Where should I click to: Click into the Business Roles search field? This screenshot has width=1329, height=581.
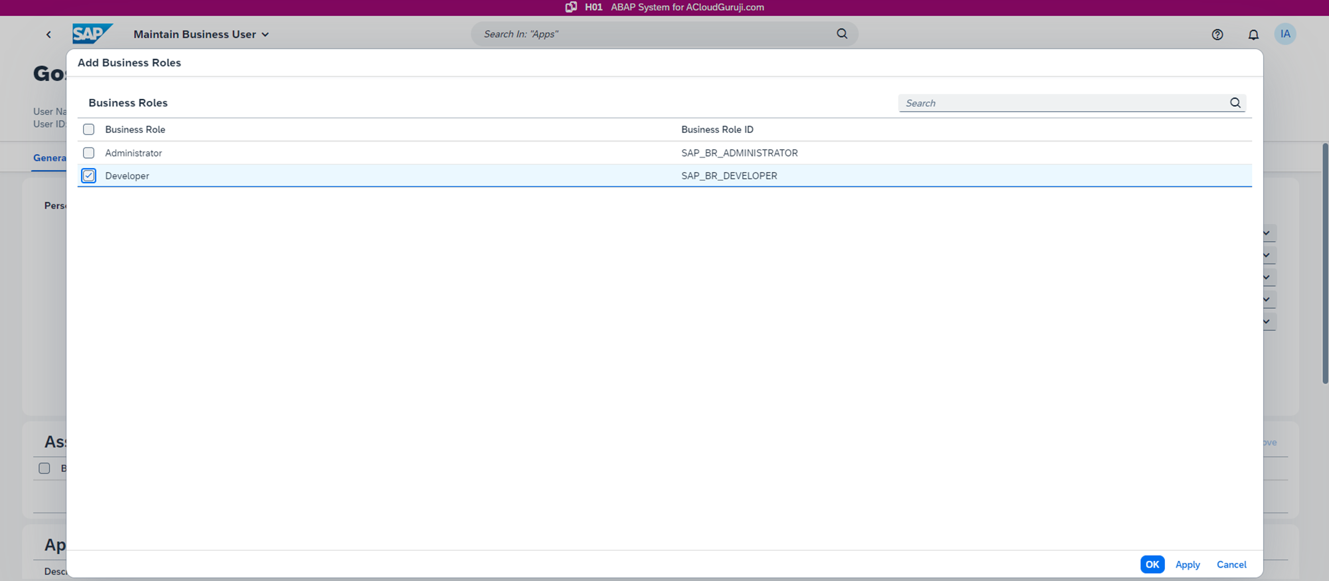[1063, 103]
